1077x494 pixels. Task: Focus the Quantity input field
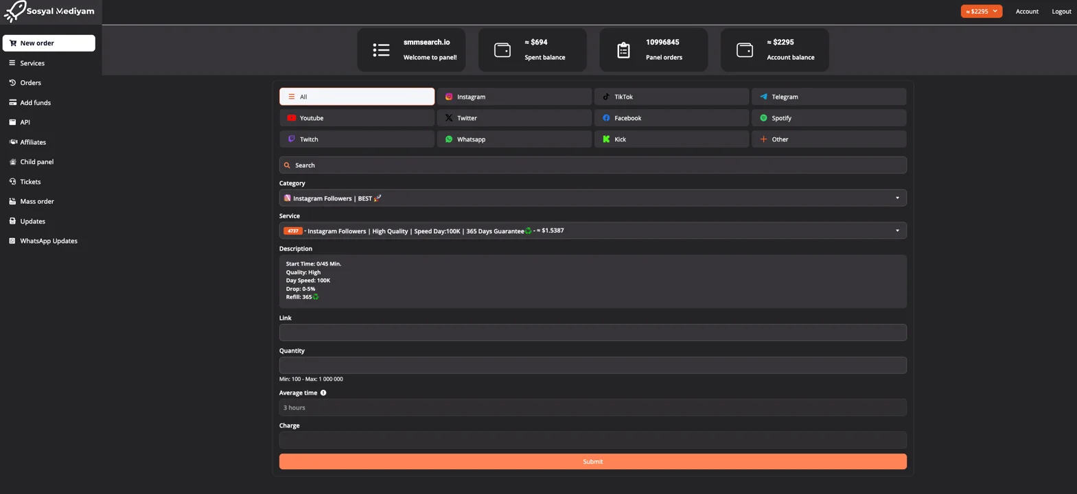pos(592,365)
